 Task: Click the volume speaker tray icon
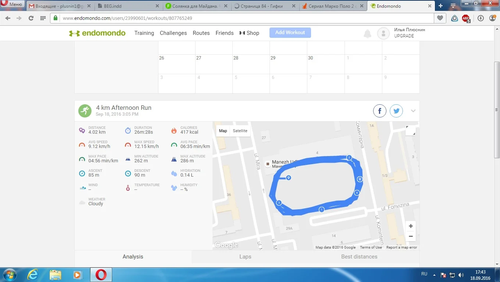[x=461, y=275]
